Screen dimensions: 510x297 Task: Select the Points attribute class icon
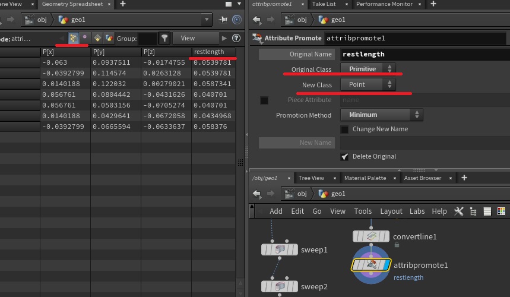point(73,39)
